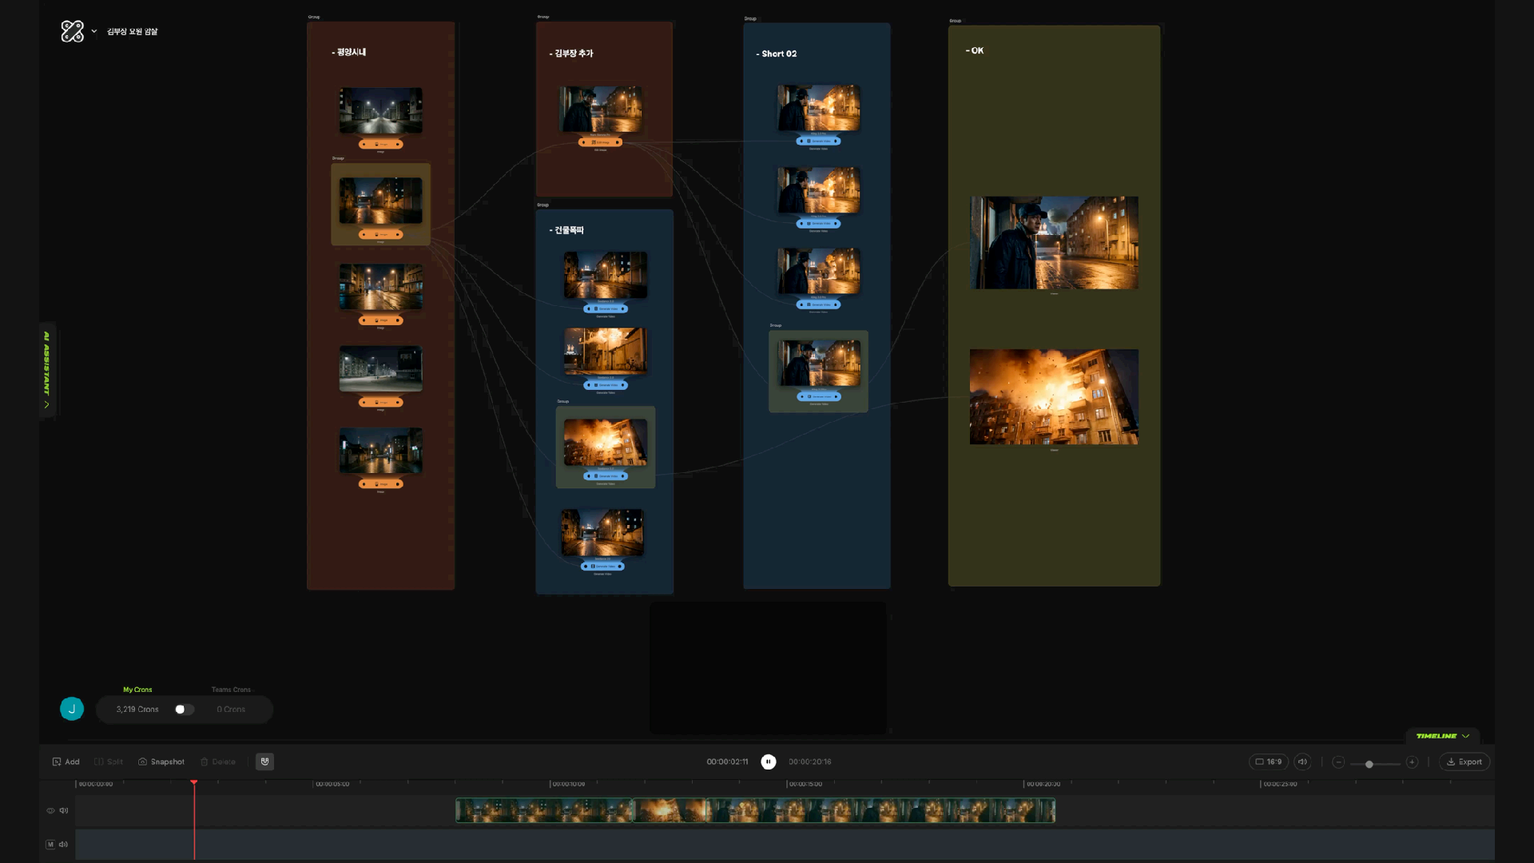Viewport: 1534px width, 863px height.
Task: Click the Add button in timeline toolbar
Action: [66, 762]
